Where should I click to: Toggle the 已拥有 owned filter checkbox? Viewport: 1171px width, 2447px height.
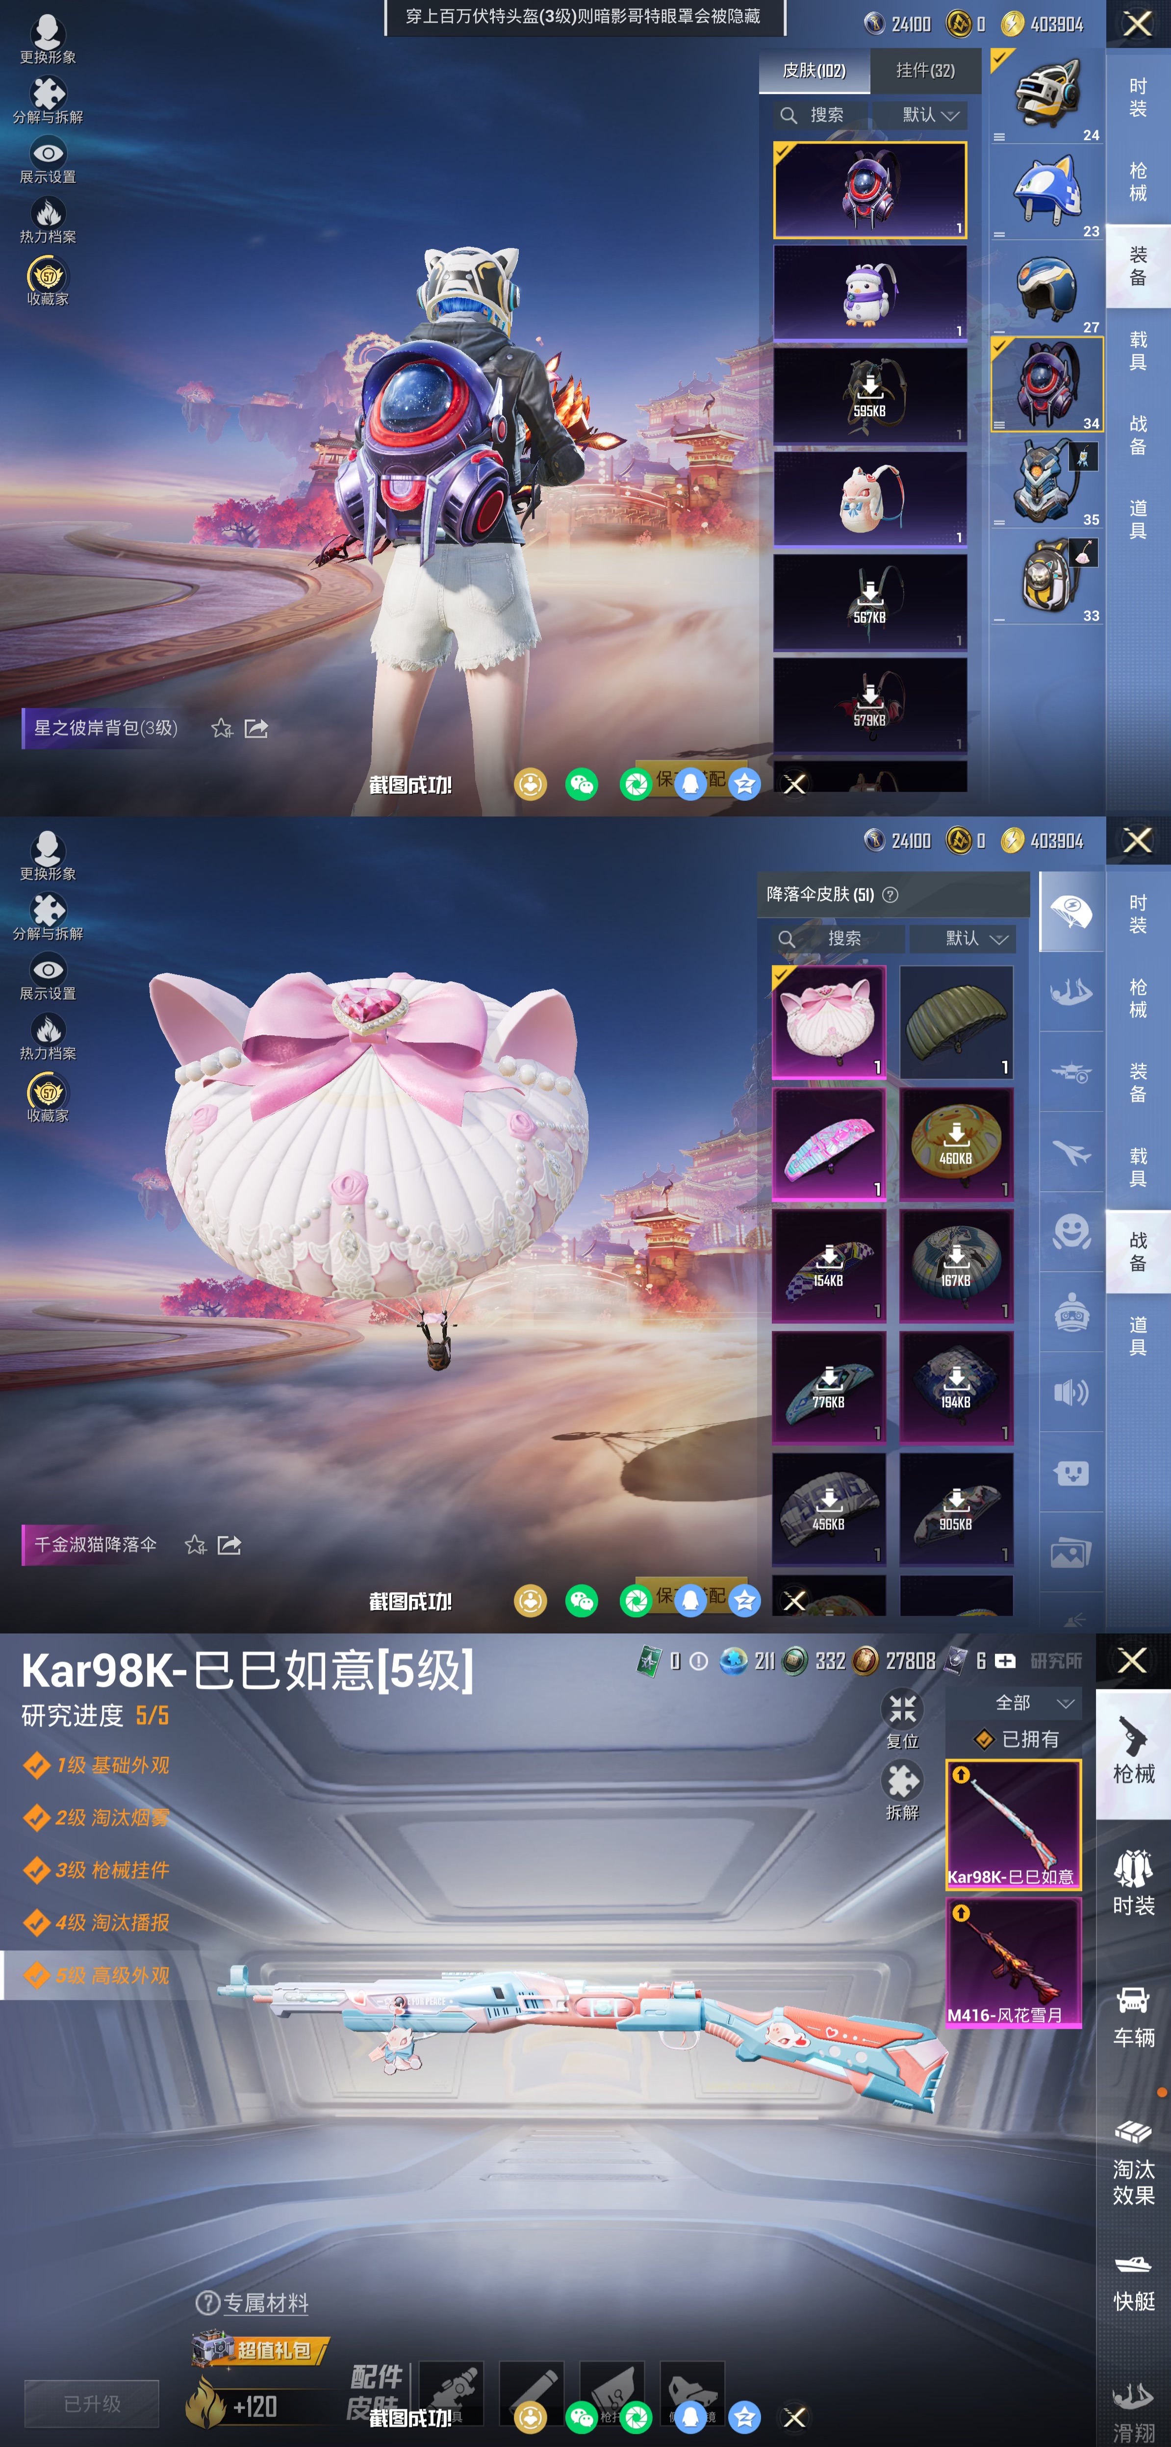985,1739
